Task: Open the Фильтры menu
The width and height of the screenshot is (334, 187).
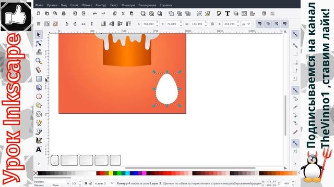Action: (128, 5)
